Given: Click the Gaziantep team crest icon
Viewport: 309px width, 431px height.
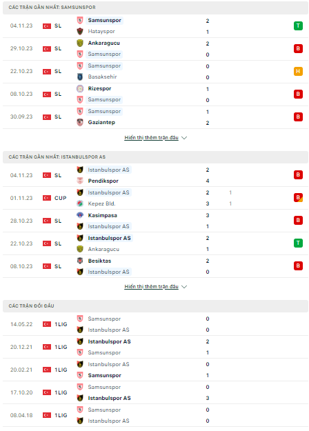Looking at the screenshot, I should (x=80, y=122).
